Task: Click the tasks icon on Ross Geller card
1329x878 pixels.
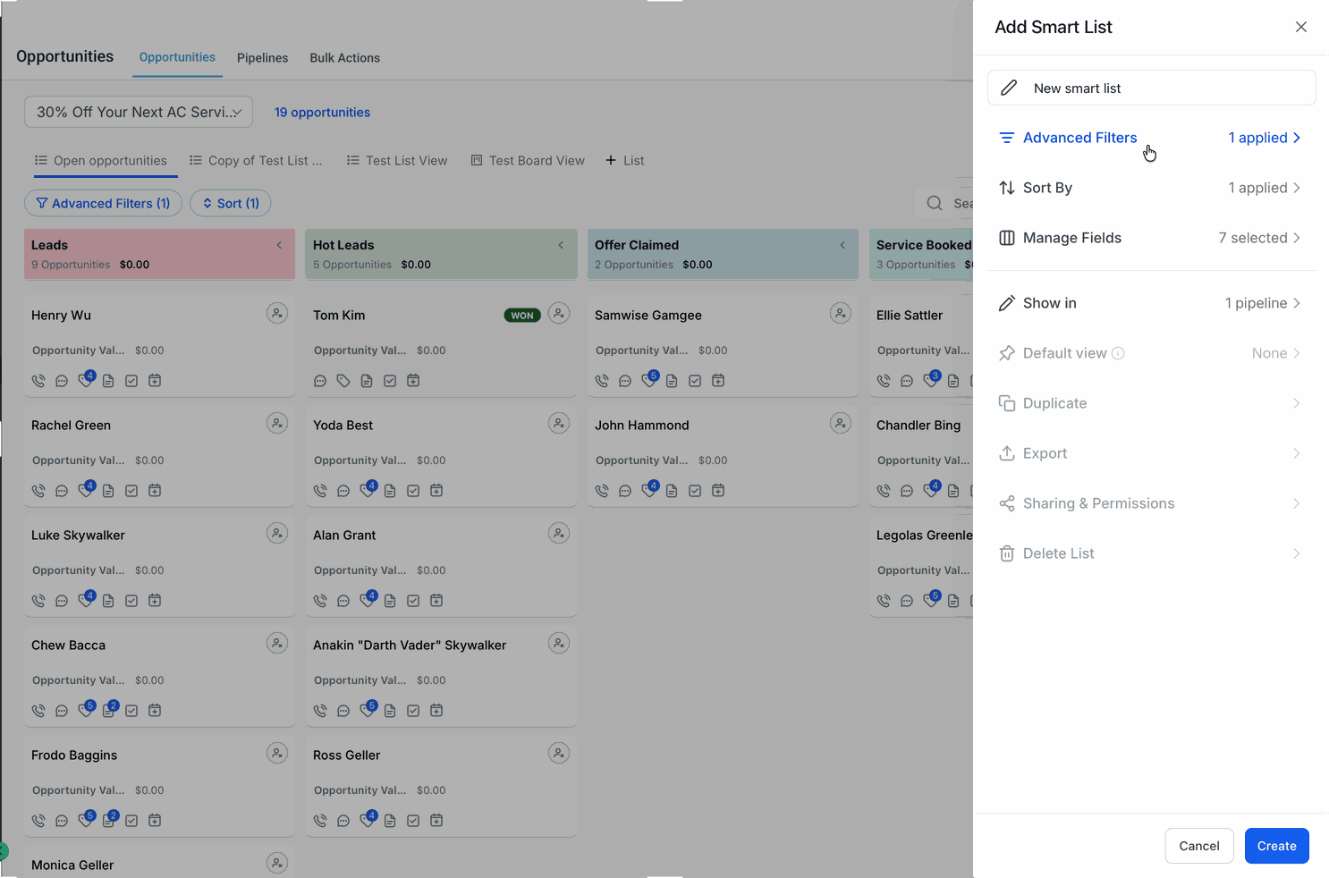Action: tap(413, 821)
